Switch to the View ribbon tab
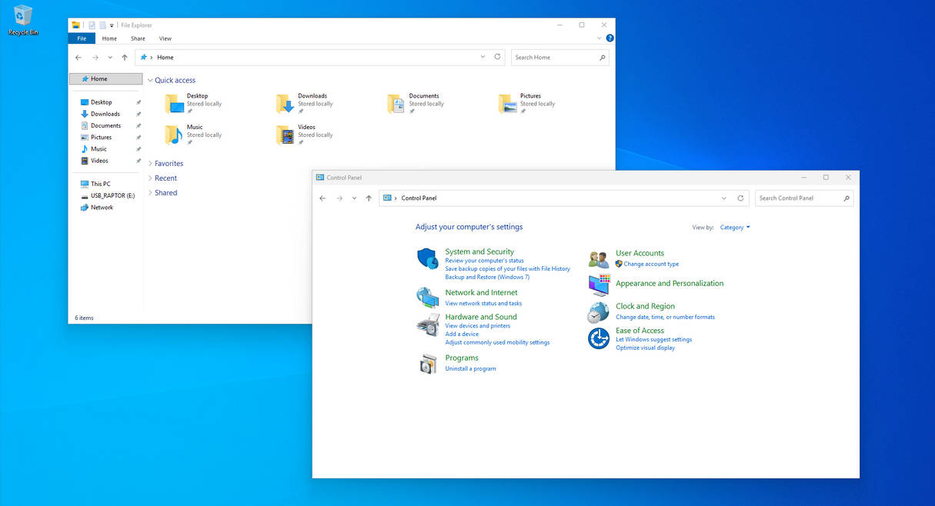 (165, 38)
